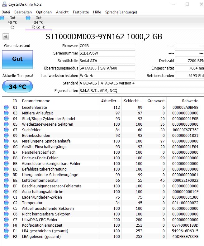The image size is (204, 246).
Task: Click the status circle for Kopfpositionierungszeit
Action: click(x=6, y=225)
